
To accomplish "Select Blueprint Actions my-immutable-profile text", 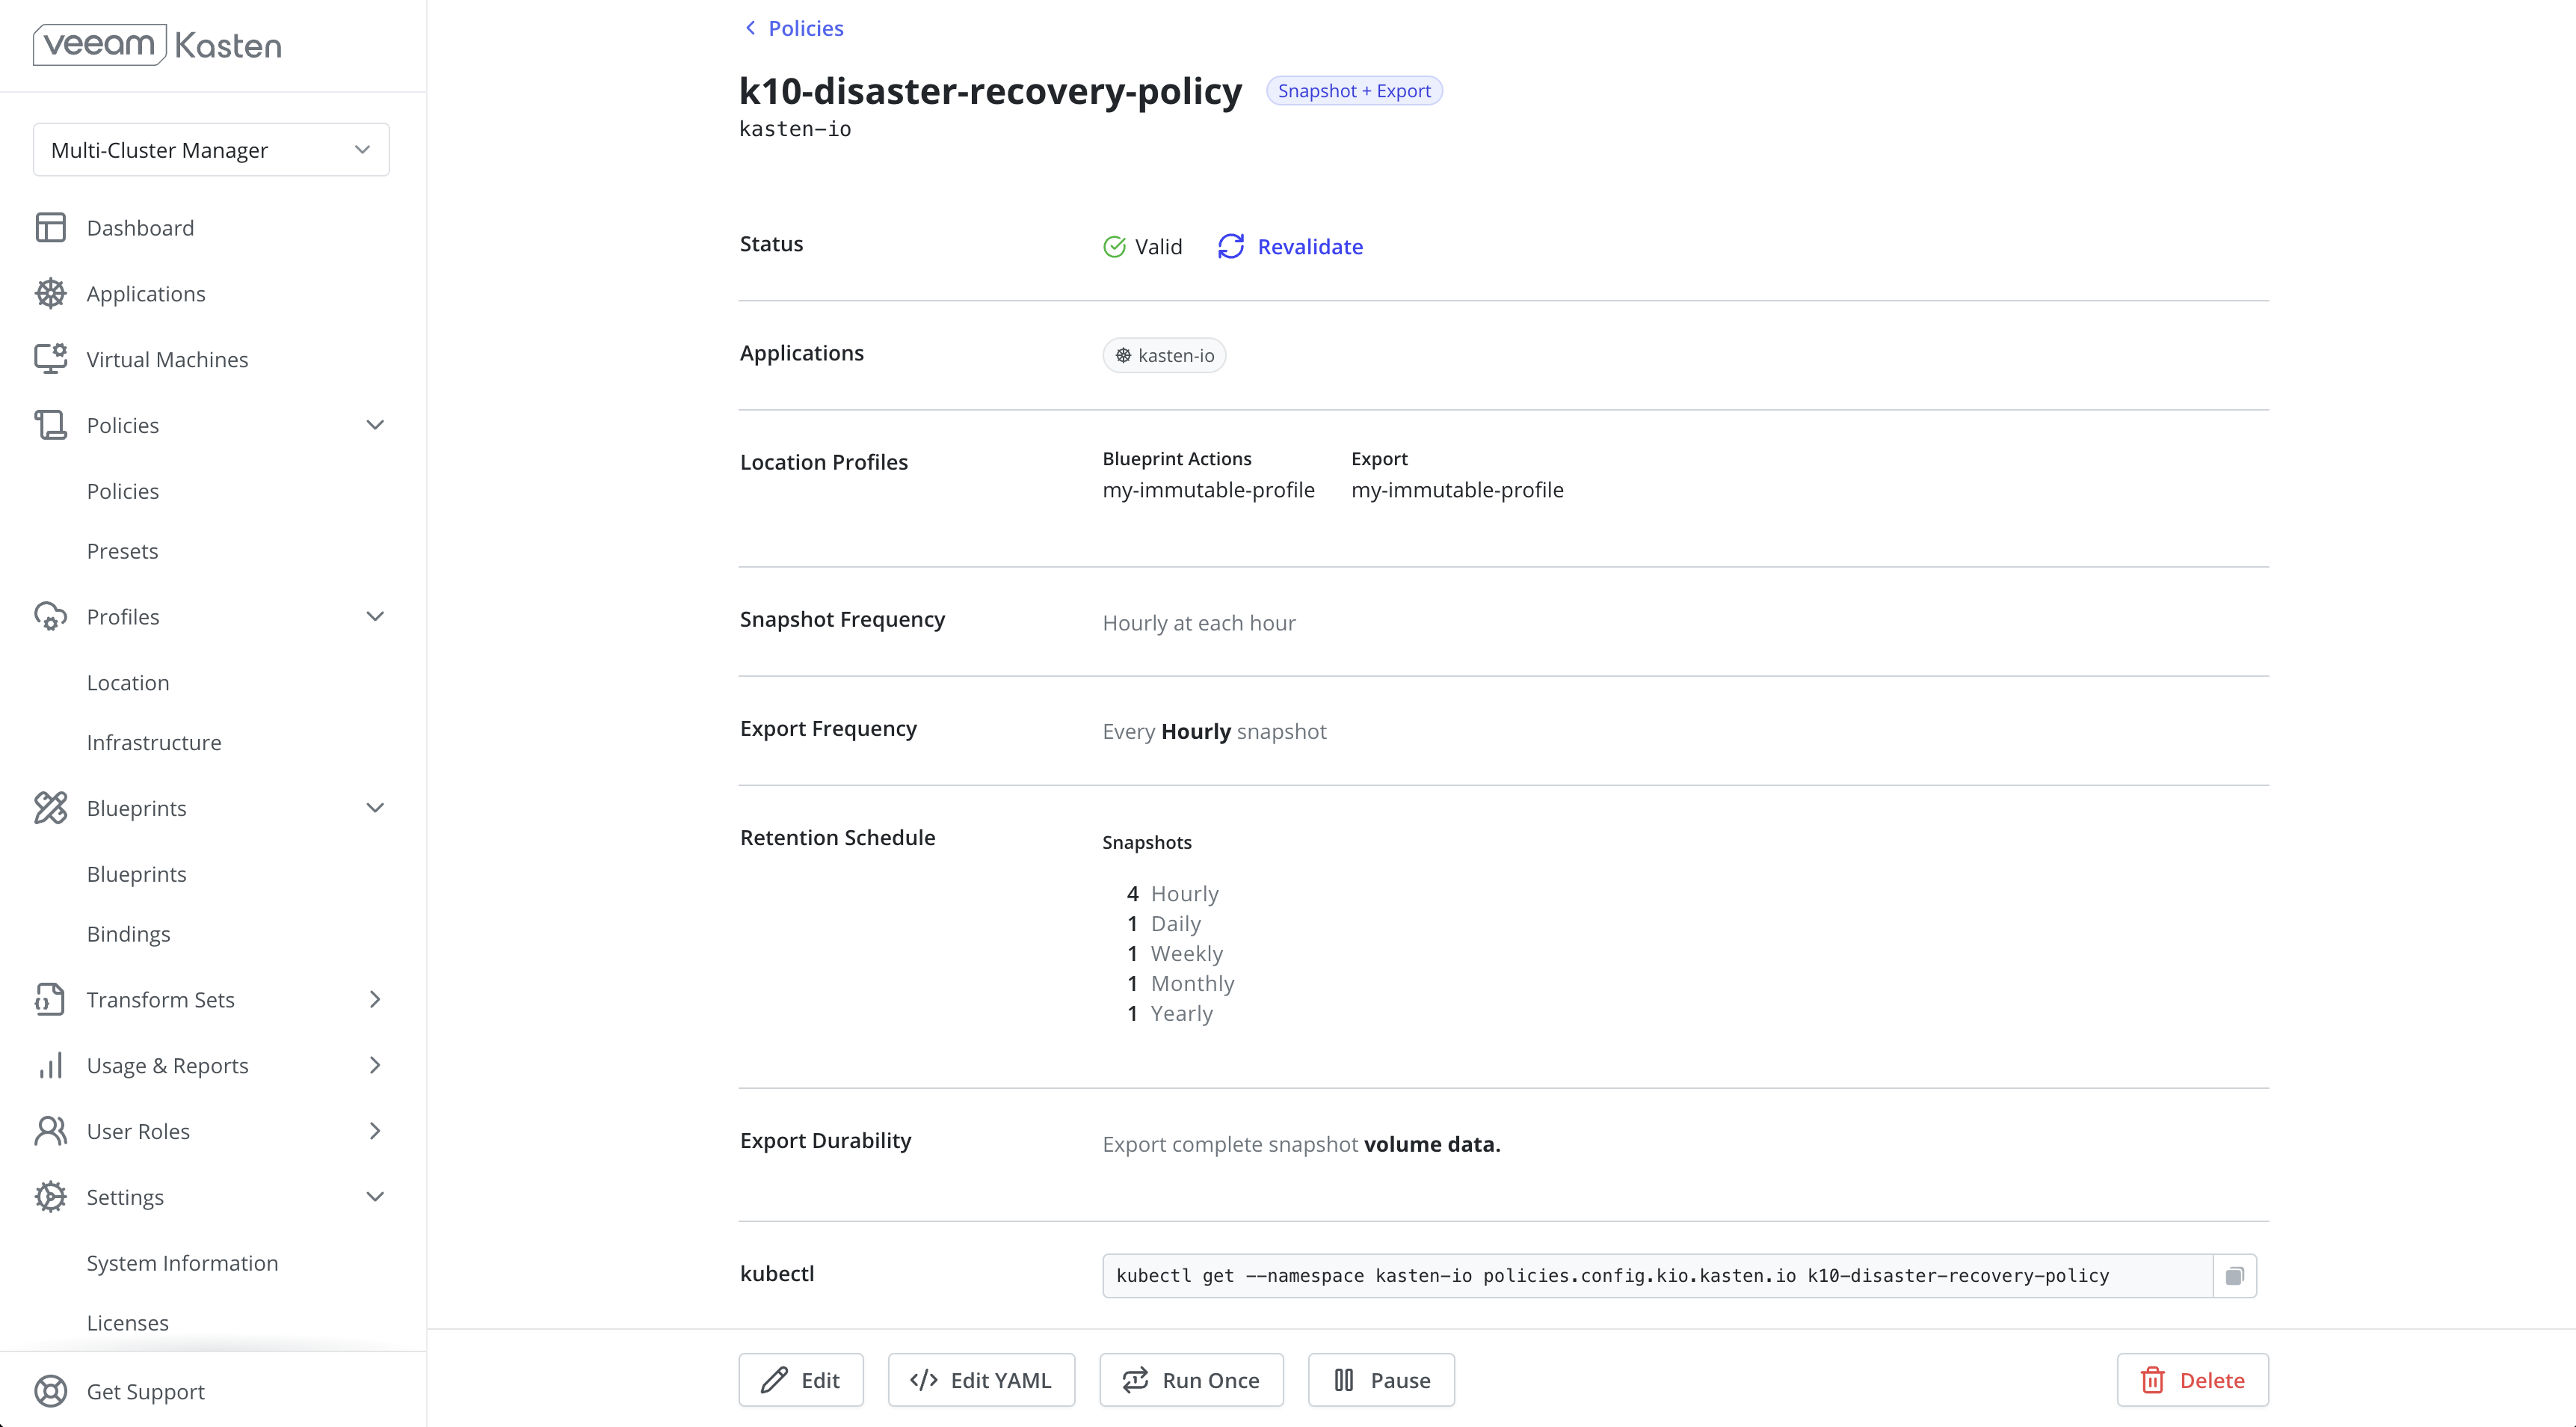I will click(1208, 491).
